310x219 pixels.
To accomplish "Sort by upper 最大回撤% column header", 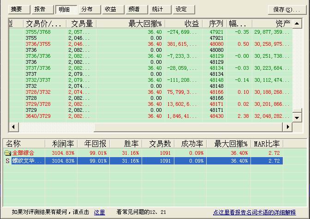I will pos(131,24).
